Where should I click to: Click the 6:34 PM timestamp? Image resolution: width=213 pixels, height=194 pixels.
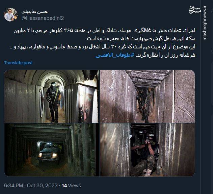click(x=14, y=186)
